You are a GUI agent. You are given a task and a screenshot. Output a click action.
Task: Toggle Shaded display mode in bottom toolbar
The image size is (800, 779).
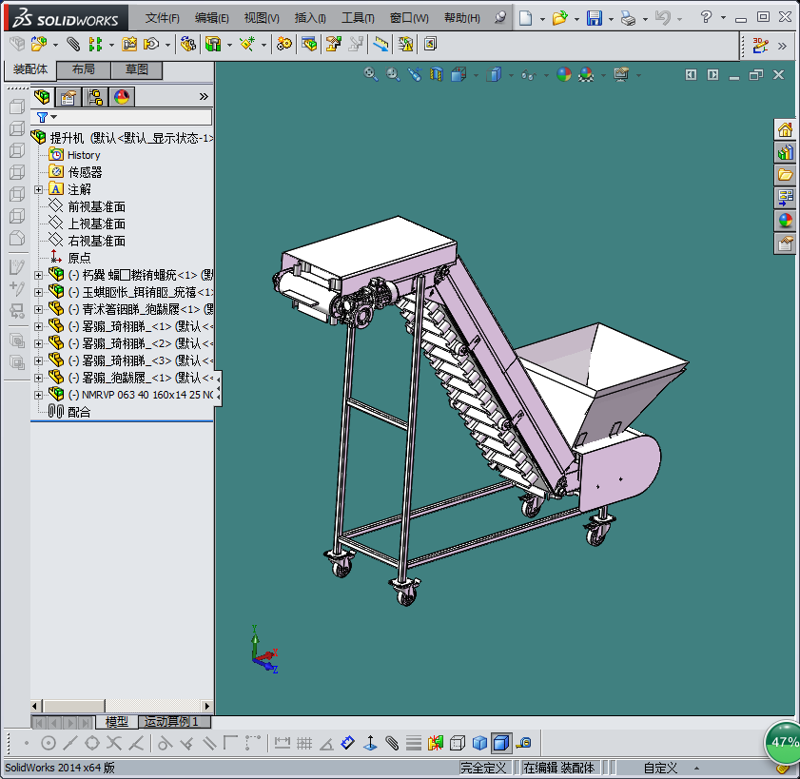pyautogui.click(x=479, y=743)
